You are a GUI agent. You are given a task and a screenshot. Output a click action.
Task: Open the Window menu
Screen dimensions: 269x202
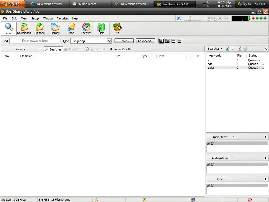[48, 18]
